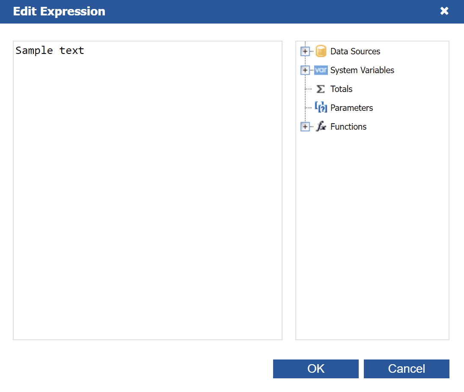Click the Functions fx icon
This screenshot has height=392, width=464.
click(321, 127)
